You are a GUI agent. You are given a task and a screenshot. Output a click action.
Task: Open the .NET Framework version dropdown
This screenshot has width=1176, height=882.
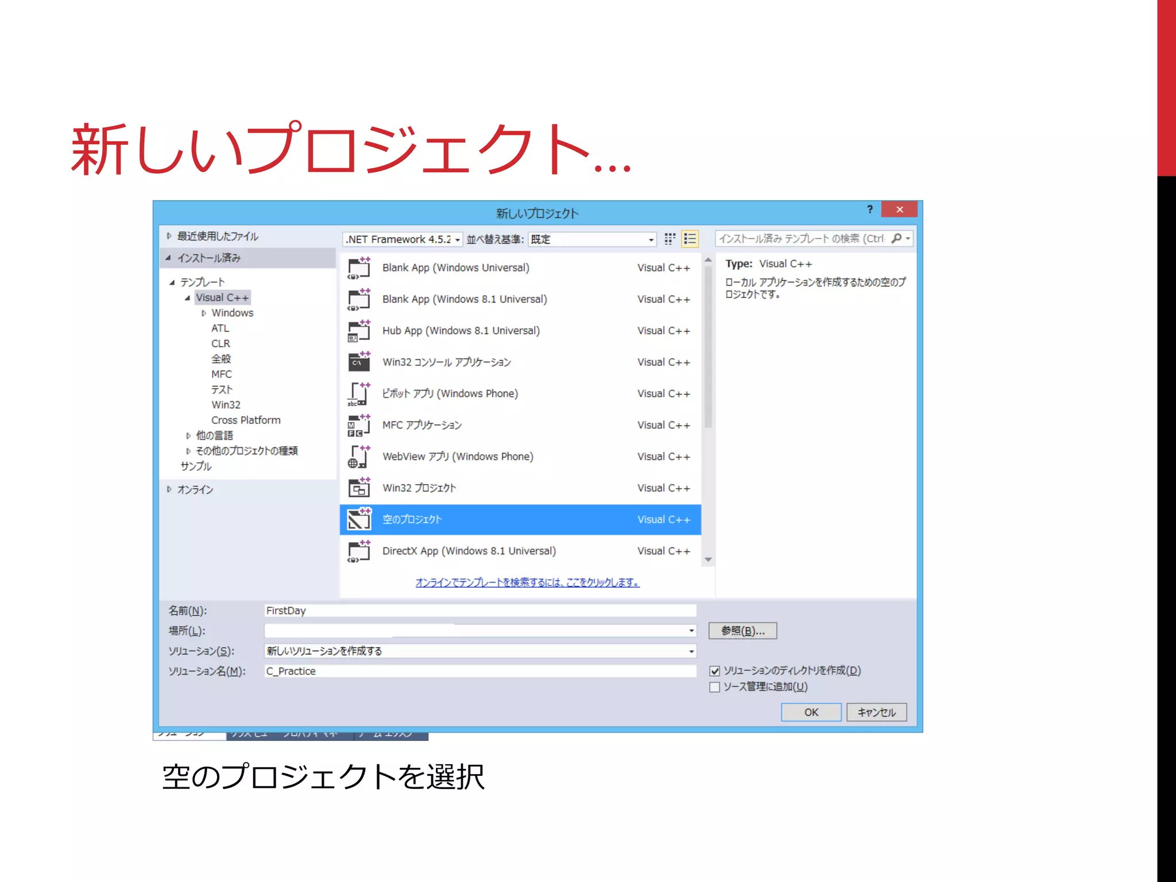click(458, 240)
